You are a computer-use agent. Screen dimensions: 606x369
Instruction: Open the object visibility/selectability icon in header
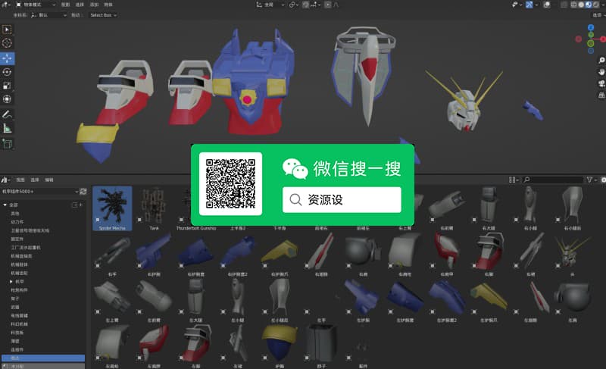coord(515,5)
